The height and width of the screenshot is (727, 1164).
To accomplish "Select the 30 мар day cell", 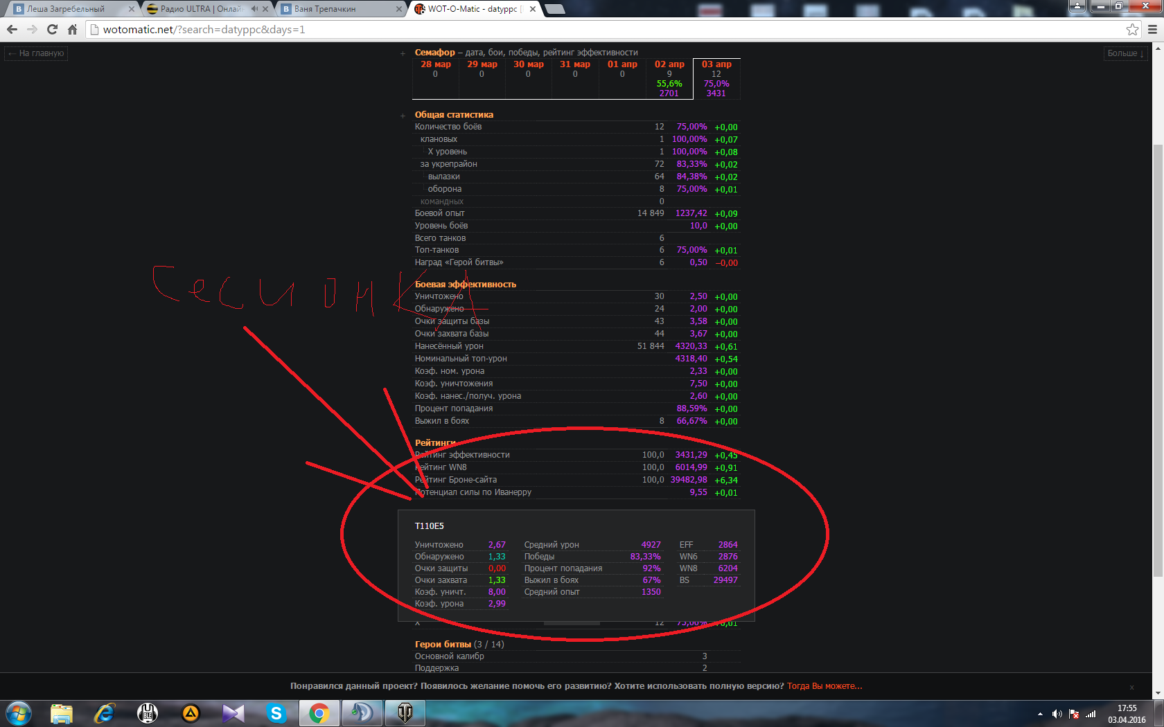I will 528,78.
